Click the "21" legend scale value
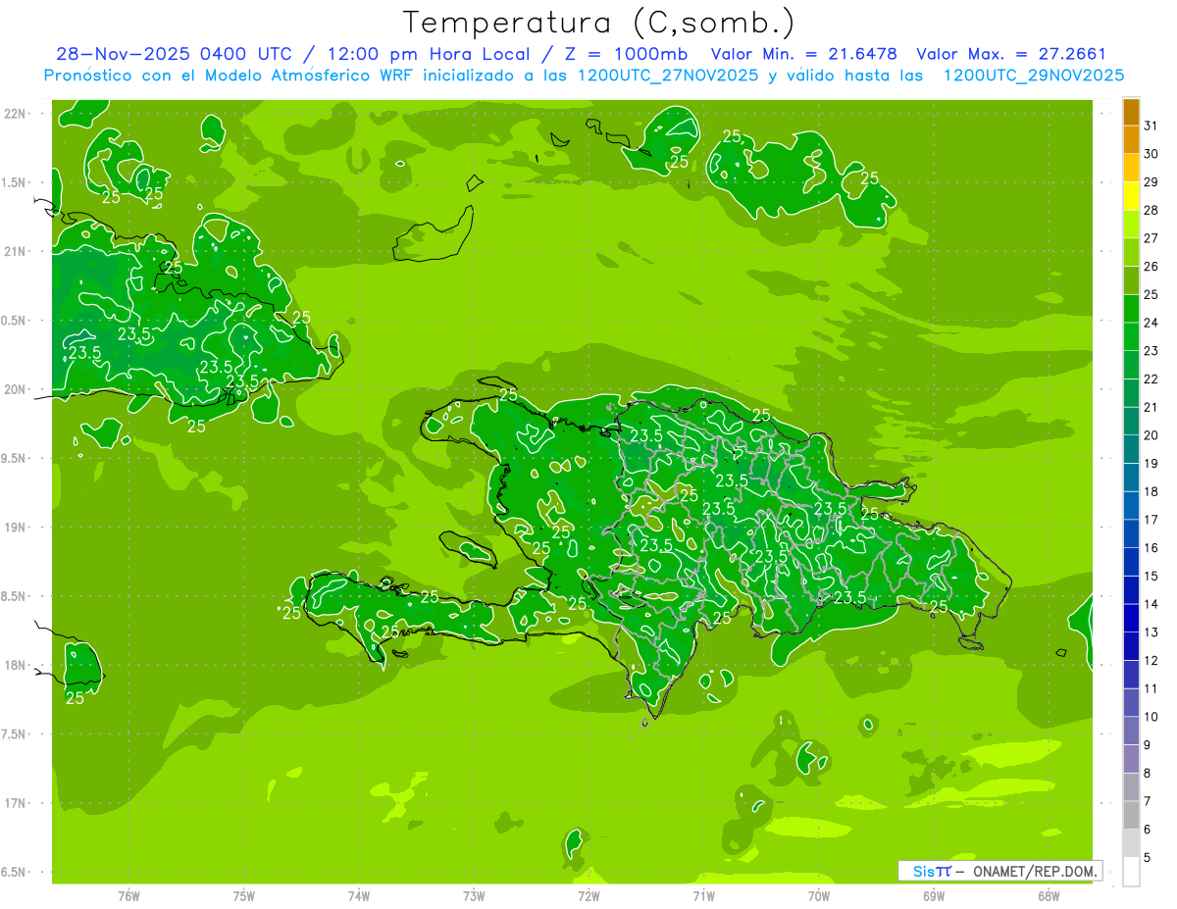 pos(1151,407)
